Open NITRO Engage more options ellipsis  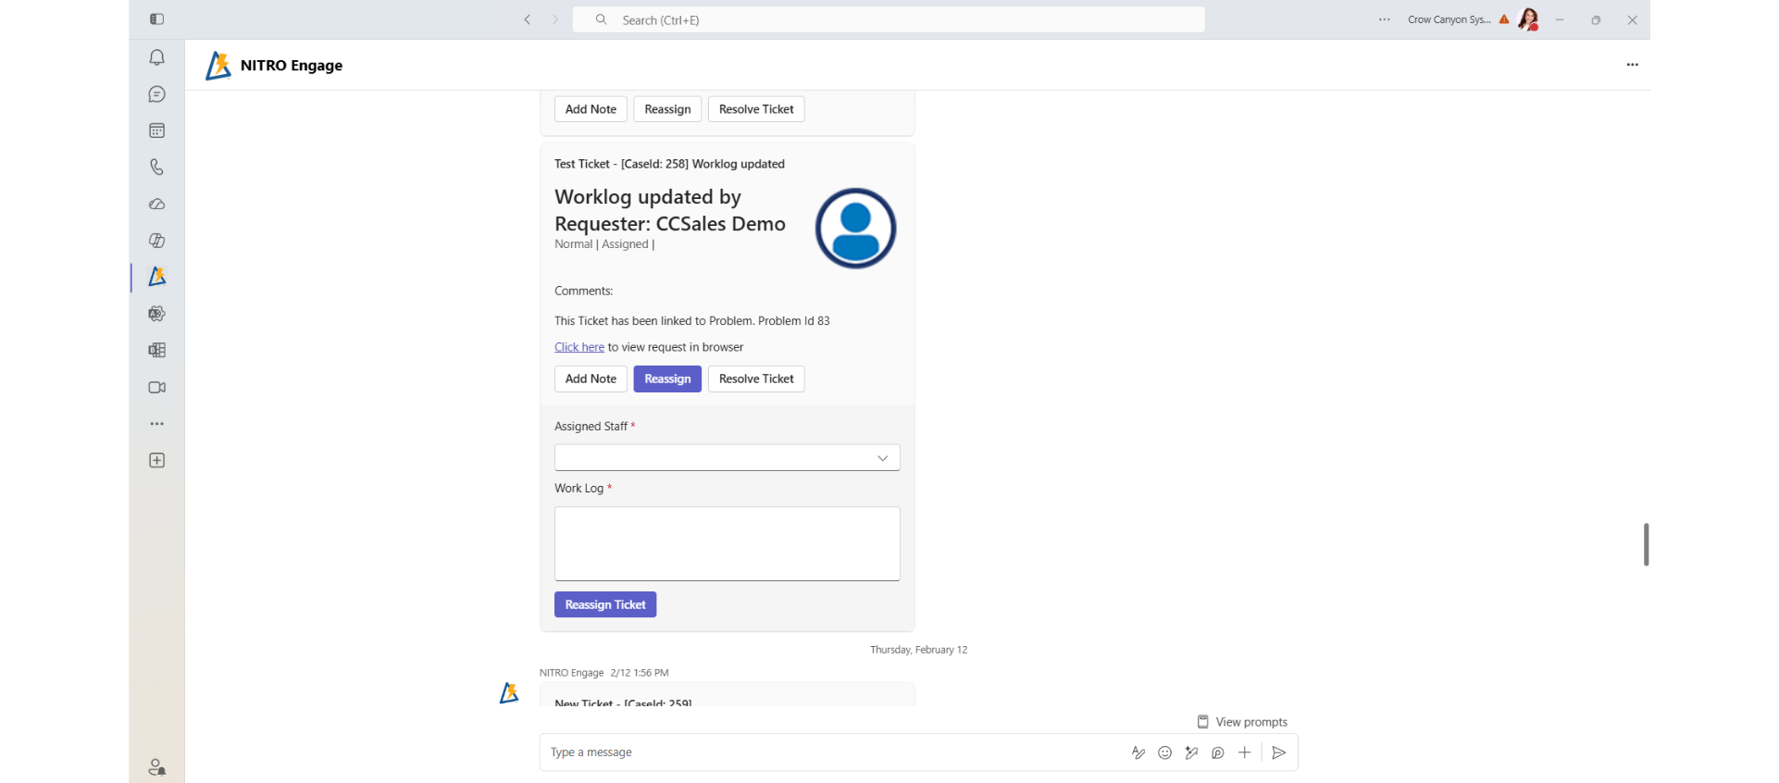(x=1632, y=65)
